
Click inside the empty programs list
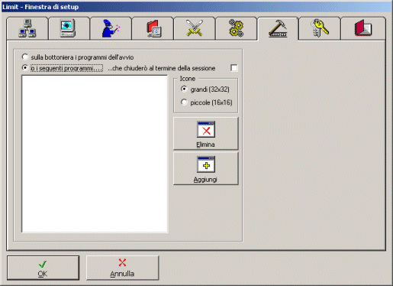click(x=95, y=154)
